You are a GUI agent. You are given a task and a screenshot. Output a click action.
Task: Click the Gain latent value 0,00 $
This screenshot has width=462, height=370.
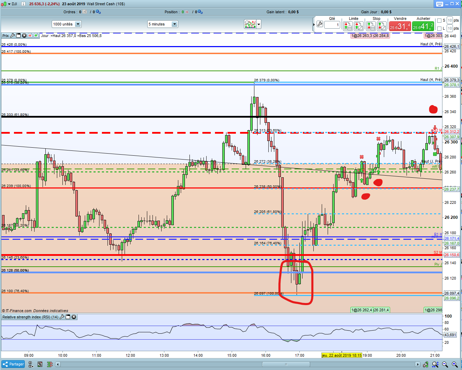pos(293,12)
